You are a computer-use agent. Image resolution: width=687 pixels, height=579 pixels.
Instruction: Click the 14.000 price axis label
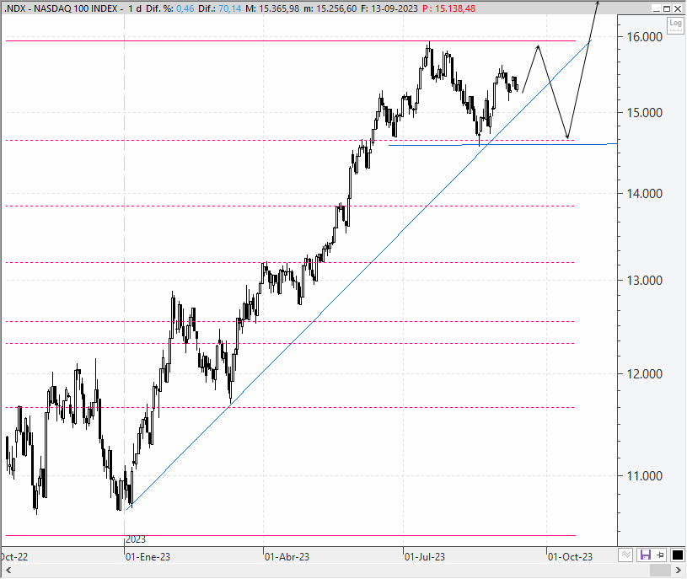pyautogui.click(x=644, y=194)
